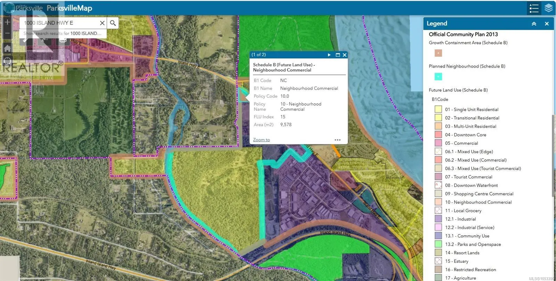Screen dimensions: 556x281
Task: Click Downtown Core legend swatch
Action: [x=438, y=134]
